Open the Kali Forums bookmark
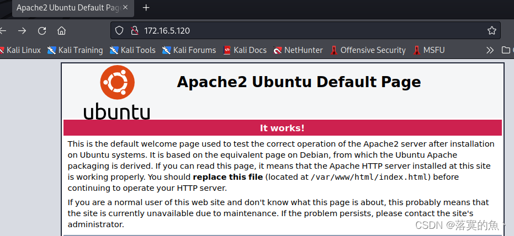 click(189, 50)
